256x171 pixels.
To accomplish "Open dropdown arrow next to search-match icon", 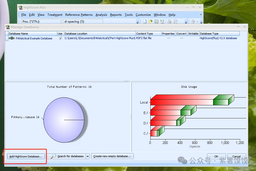I will point(198,22).
